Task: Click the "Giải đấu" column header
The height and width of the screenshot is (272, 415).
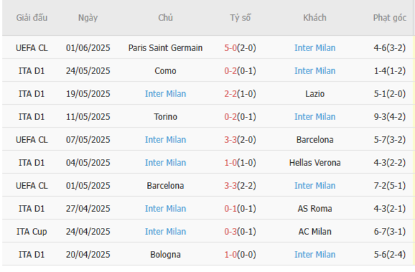Action: [32, 18]
